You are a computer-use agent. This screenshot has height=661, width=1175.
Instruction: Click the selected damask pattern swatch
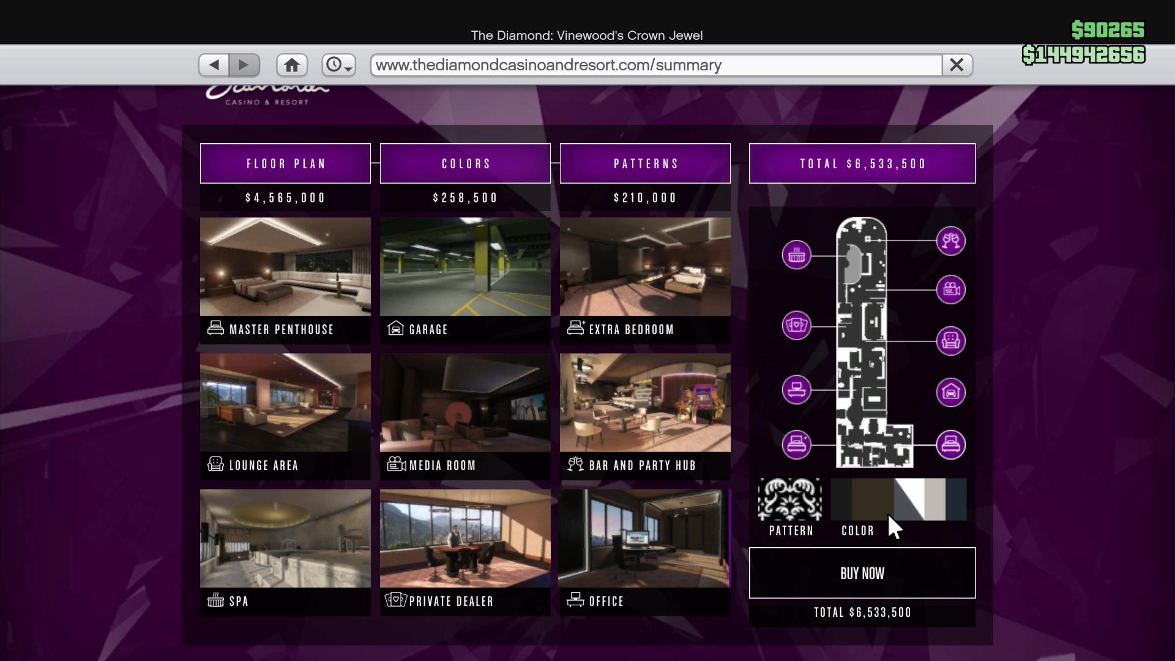coord(790,499)
